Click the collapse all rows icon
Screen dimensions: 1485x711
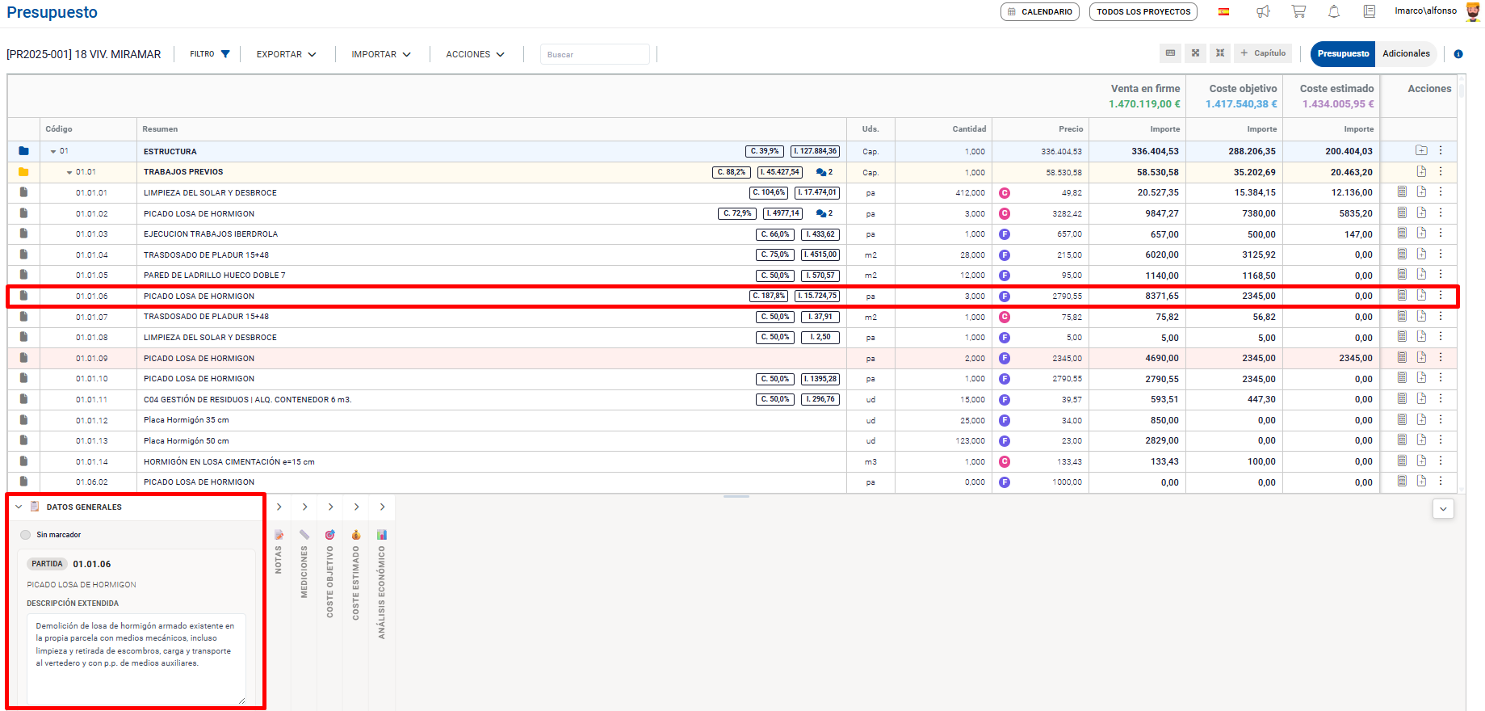pos(1220,53)
